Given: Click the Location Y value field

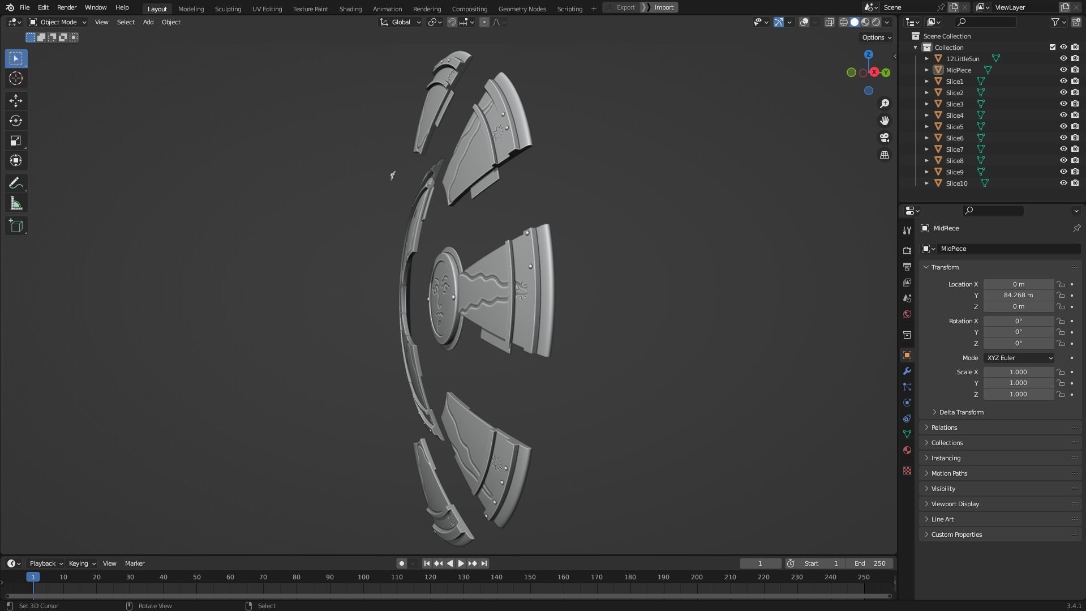Looking at the screenshot, I should coord(1018,295).
